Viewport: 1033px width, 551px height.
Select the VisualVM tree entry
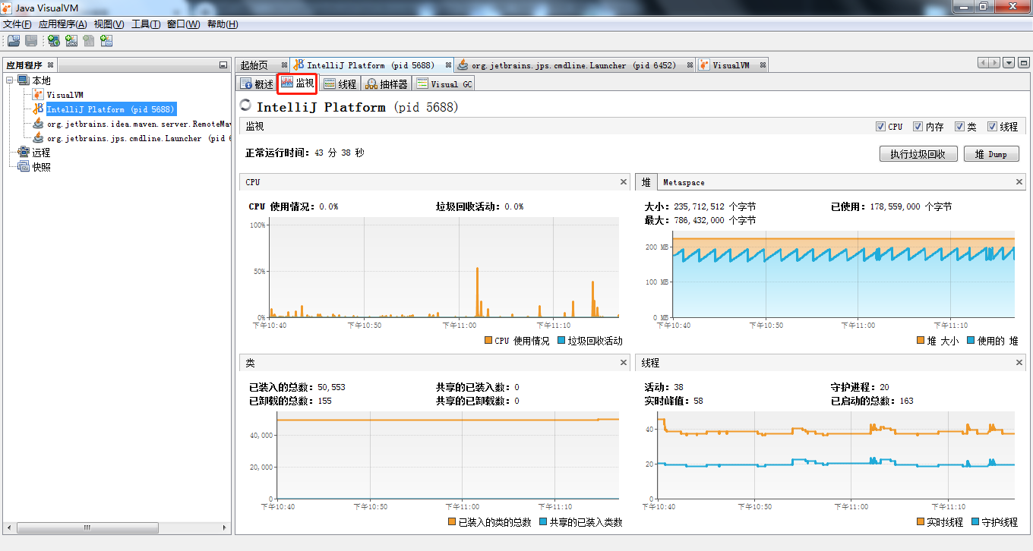pyautogui.click(x=65, y=95)
